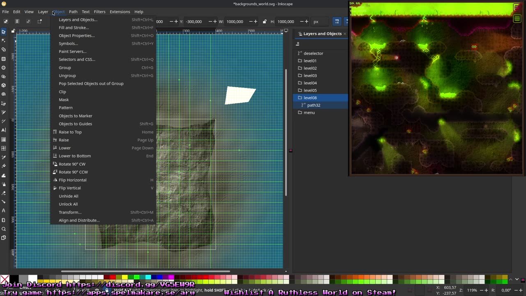Image resolution: width=526 pixels, height=296 pixels.
Task: Click the add new layer icon
Action: pyautogui.click(x=298, y=44)
